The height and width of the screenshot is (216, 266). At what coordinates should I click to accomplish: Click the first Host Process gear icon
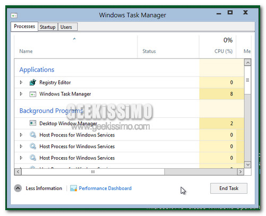tap(33, 135)
